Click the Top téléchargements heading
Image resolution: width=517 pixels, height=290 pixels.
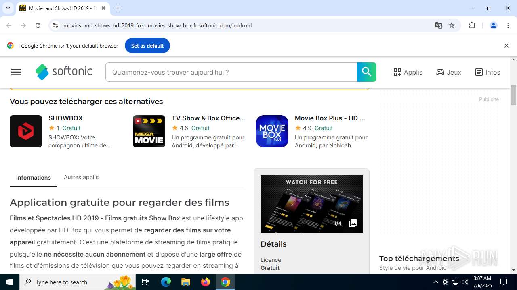pyautogui.click(x=419, y=259)
